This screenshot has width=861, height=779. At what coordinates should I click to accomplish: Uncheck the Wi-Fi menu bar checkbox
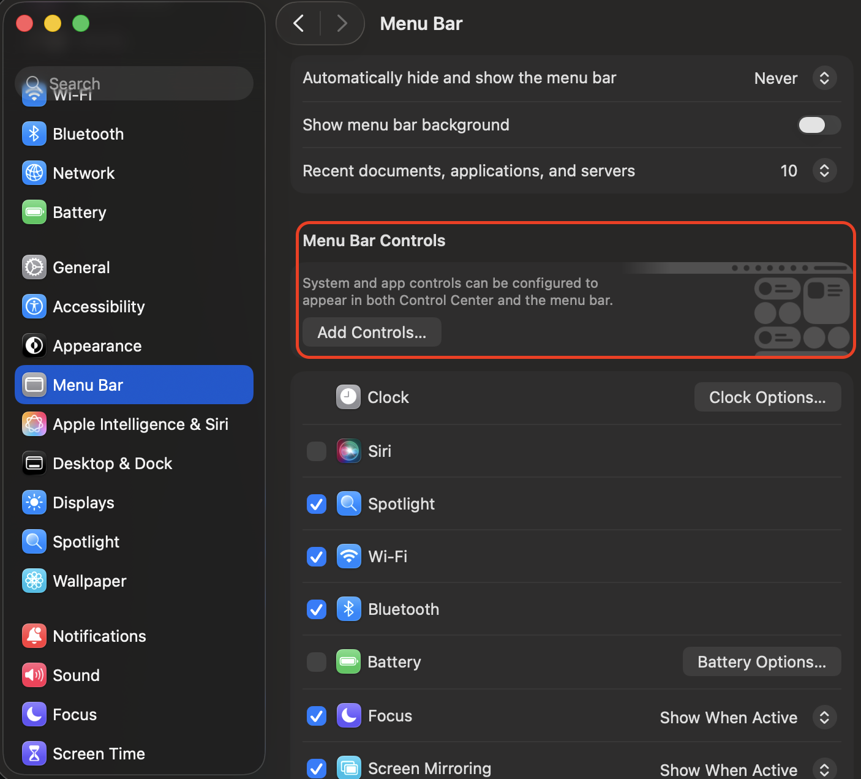point(317,557)
